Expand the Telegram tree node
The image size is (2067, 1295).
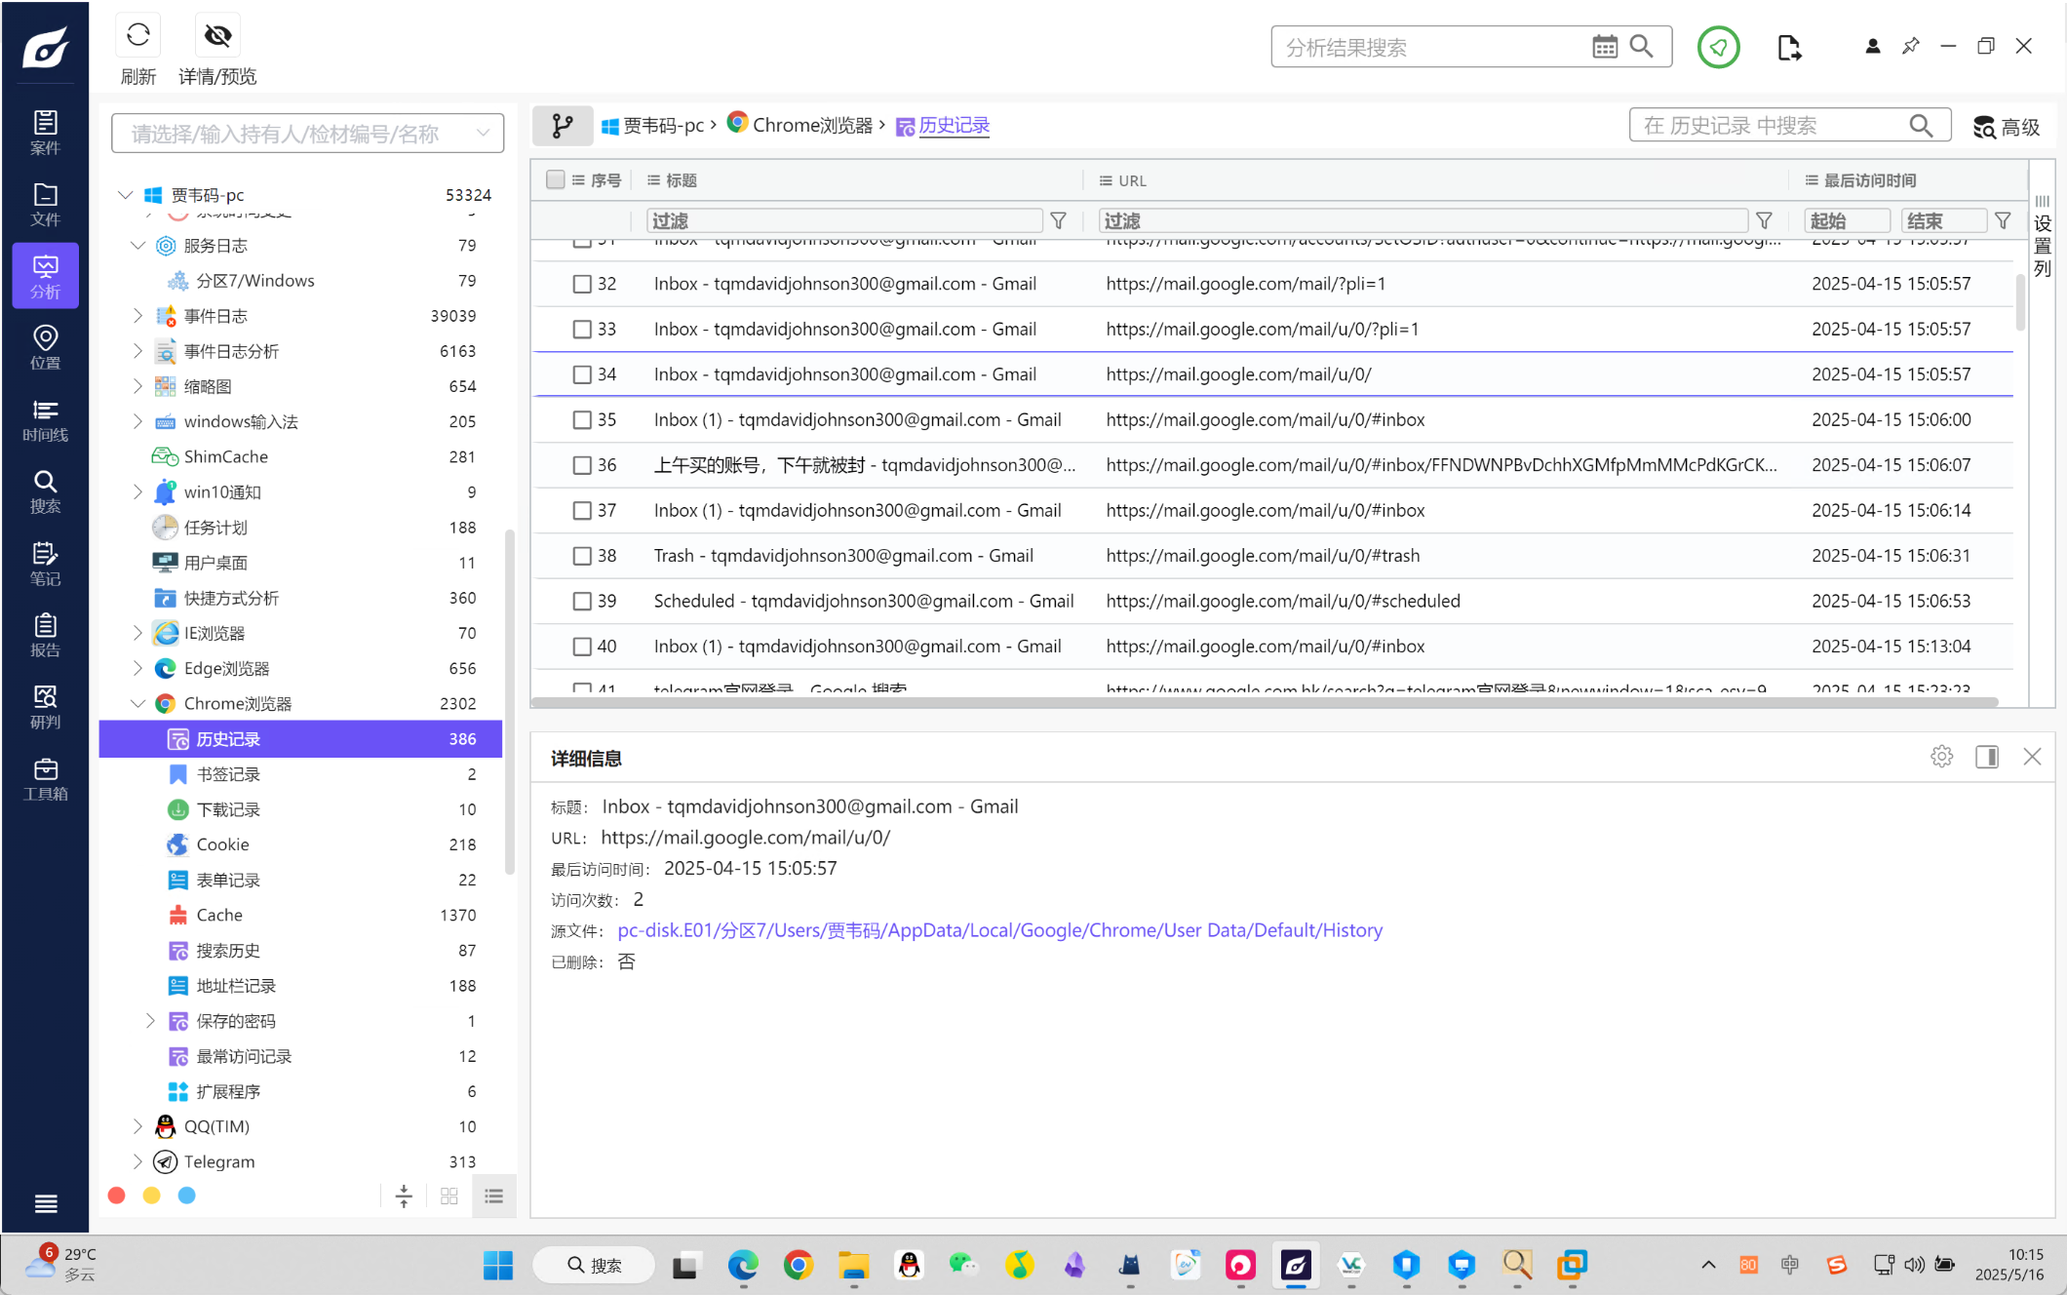tap(137, 1161)
